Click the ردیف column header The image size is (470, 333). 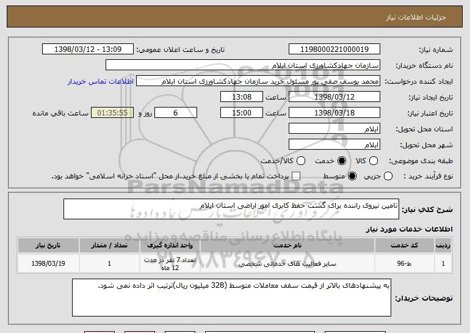click(443, 246)
